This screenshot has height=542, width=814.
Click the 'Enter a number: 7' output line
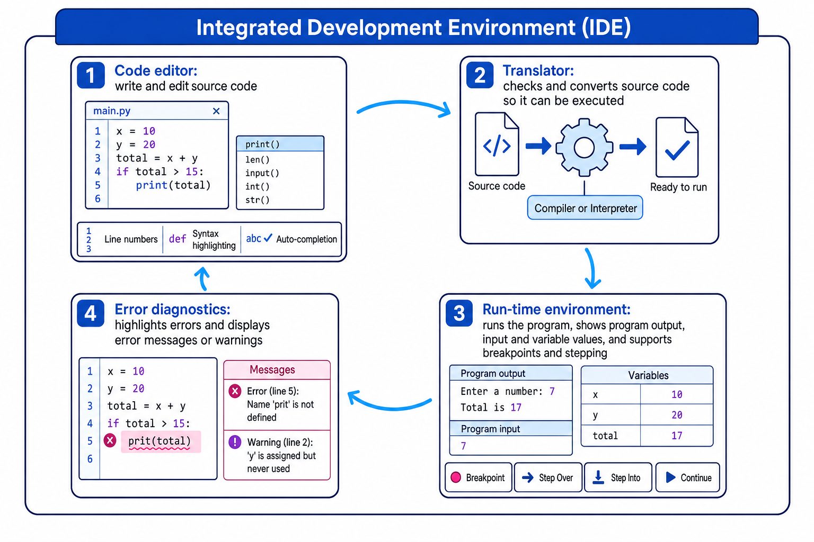(508, 391)
